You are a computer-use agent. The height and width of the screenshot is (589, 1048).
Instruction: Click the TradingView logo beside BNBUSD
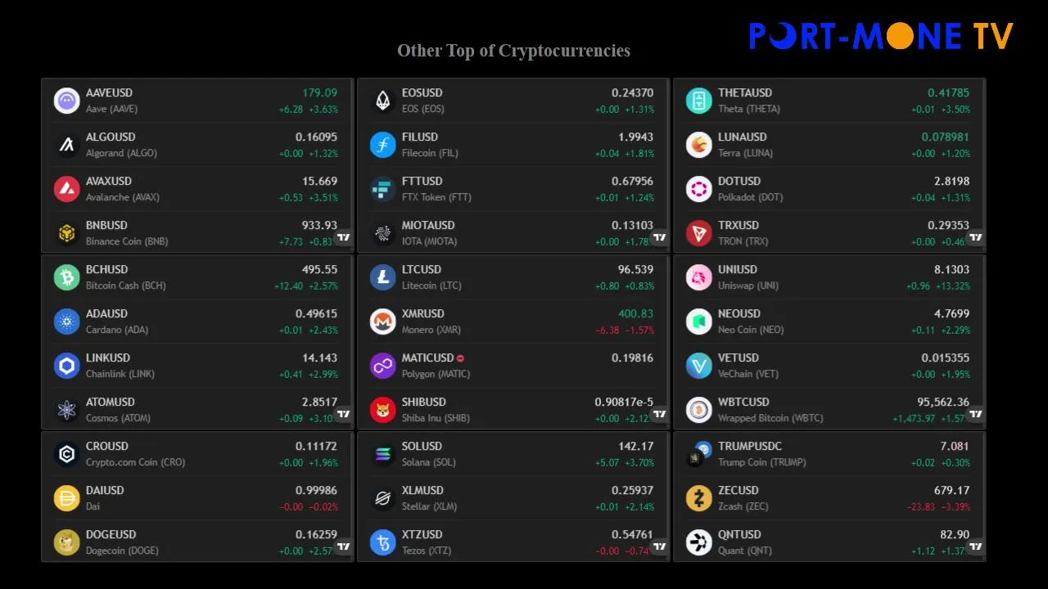[344, 237]
